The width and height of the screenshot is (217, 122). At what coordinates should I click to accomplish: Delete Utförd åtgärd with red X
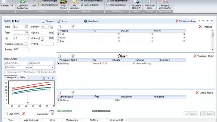coord(197,93)
